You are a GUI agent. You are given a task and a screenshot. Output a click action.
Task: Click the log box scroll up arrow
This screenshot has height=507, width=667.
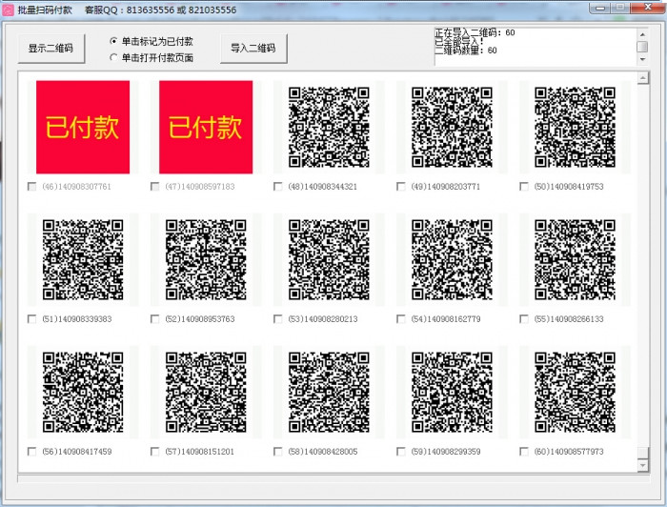[643, 34]
